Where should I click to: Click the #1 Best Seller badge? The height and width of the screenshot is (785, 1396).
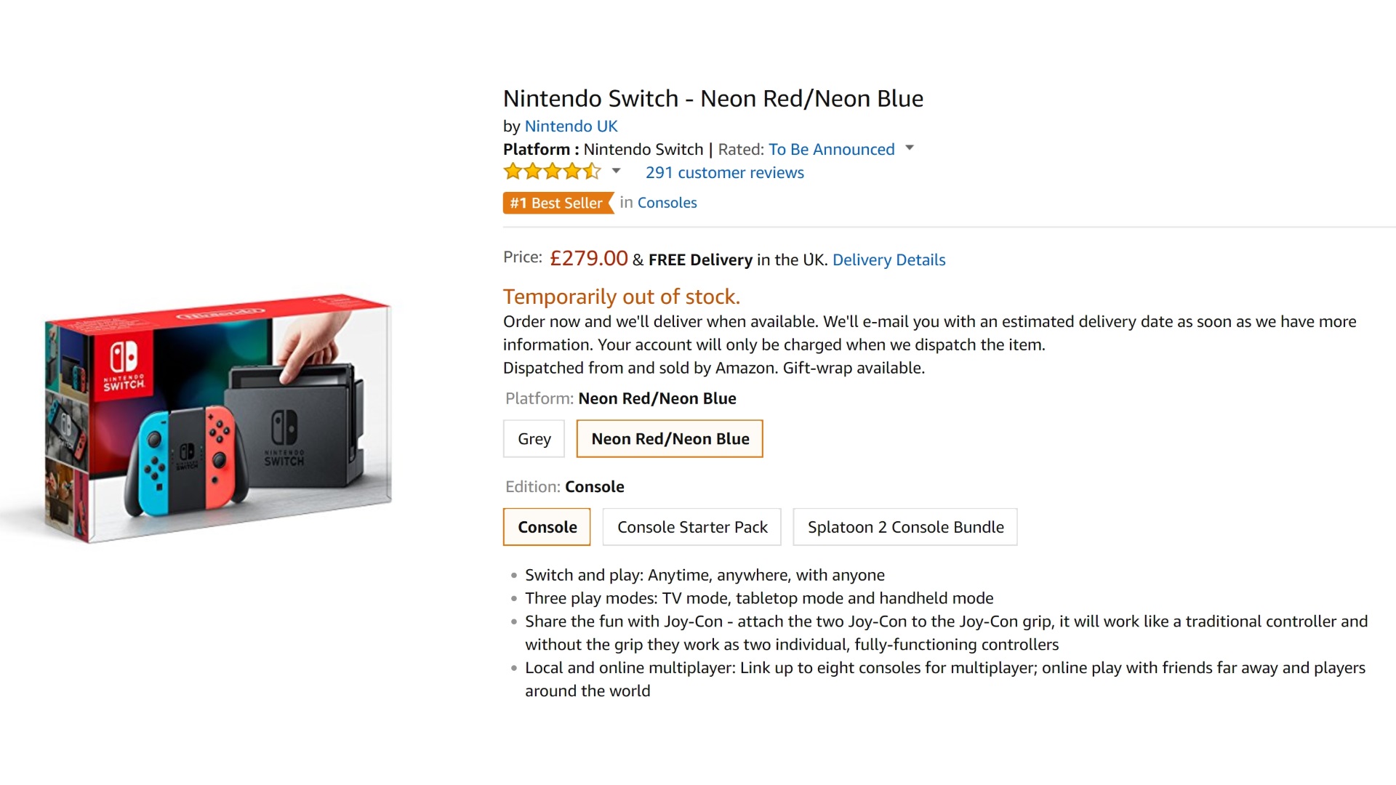point(557,203)
